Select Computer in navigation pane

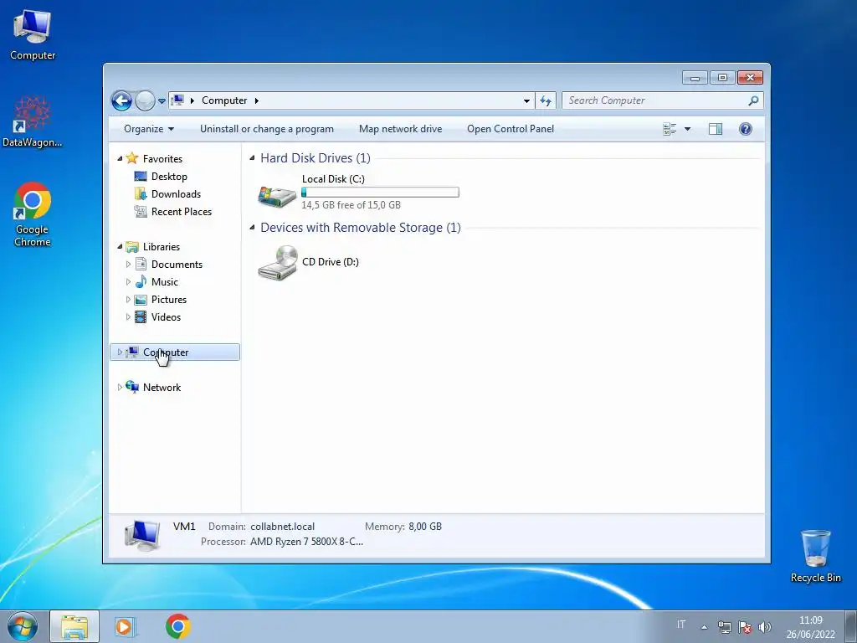[x=175, y=352]
